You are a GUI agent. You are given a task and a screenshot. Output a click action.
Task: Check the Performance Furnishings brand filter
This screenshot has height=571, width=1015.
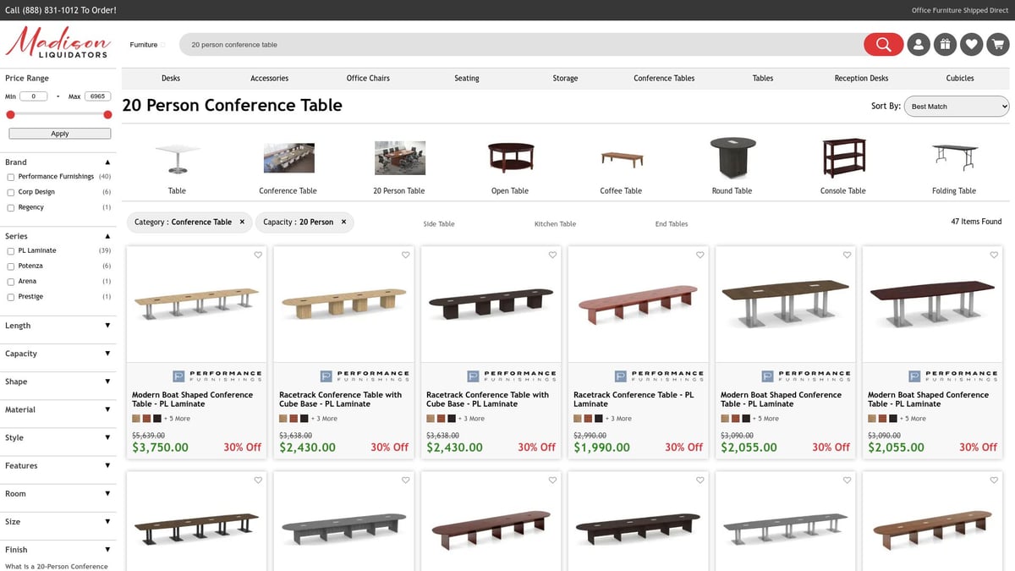tap(11, 176)
